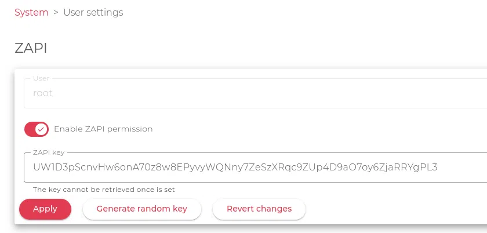Image resolution: width=487 pixels, height=233 pixels.
Task: Click blank space right of ZAPI permission label
Action: click(x=319, y=129)
